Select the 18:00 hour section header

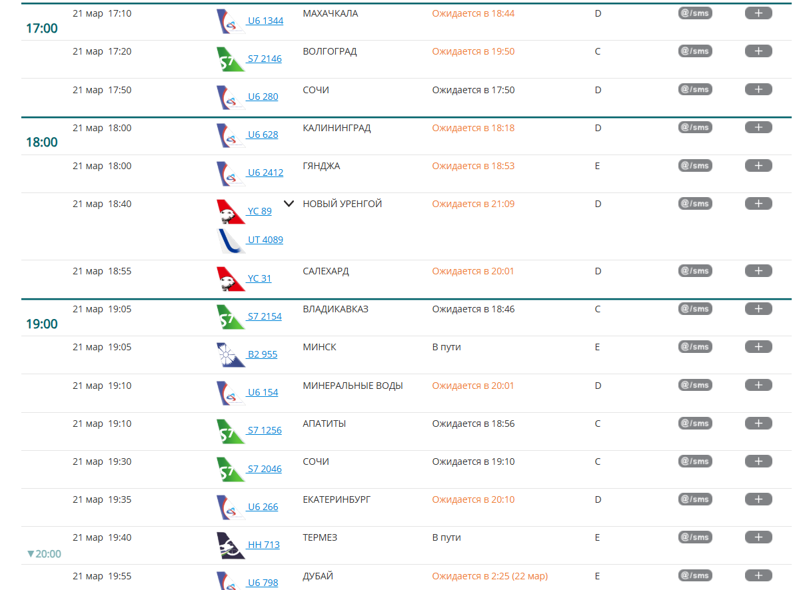41,143
